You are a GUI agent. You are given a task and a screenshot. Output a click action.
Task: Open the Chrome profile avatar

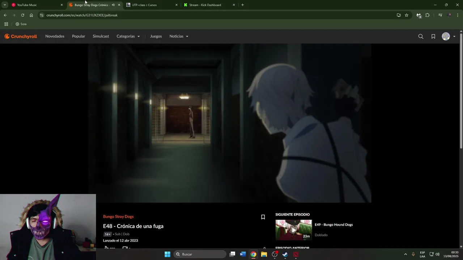[x=449, y=15]
